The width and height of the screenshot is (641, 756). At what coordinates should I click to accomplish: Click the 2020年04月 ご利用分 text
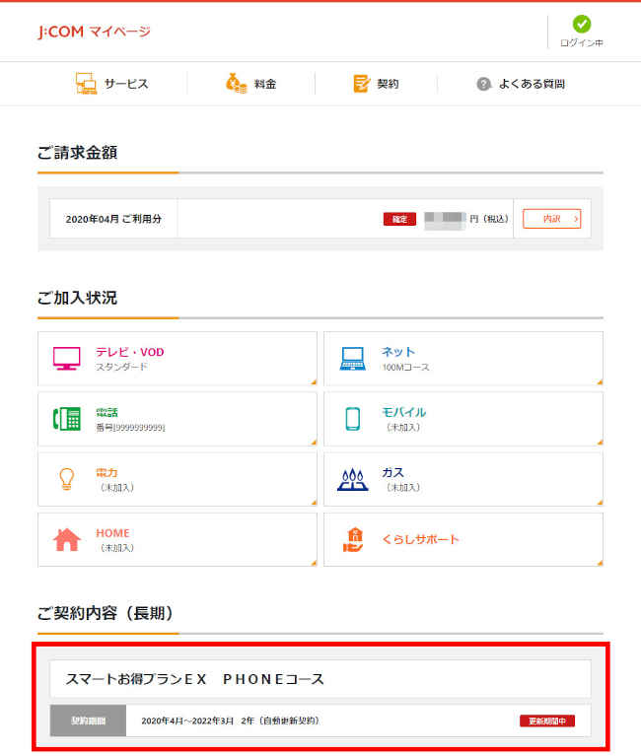point(113,219)
